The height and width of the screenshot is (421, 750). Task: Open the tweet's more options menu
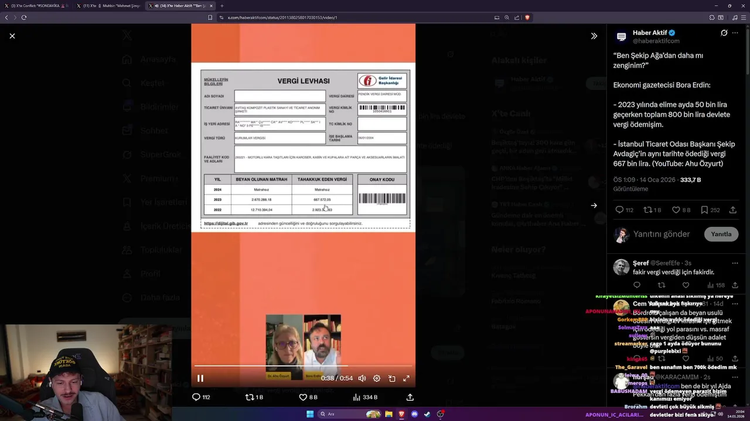735,33
